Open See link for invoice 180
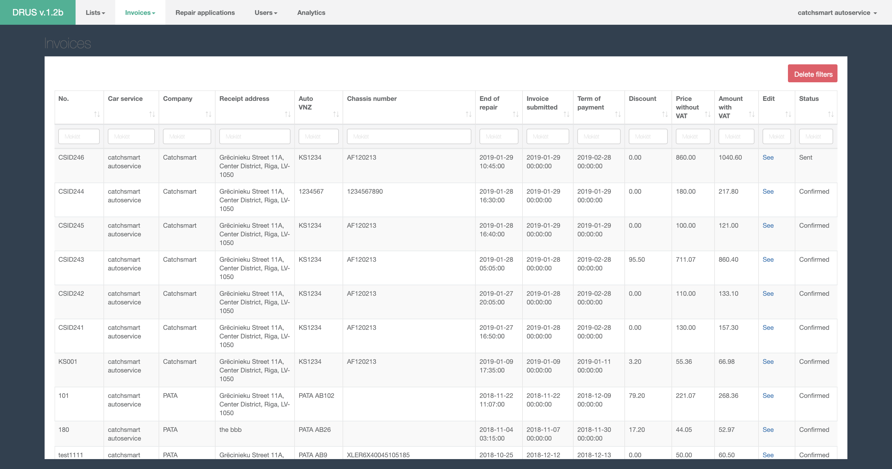This screenshot has height=469, width=892. (768, 430)
